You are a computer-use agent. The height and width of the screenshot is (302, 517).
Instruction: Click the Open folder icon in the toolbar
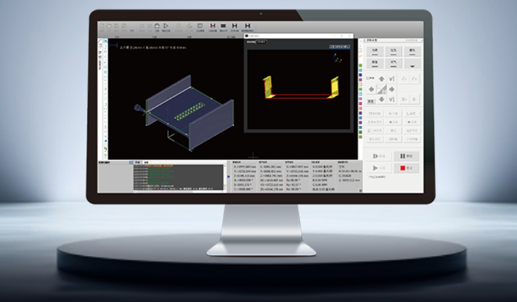point(109,26)
